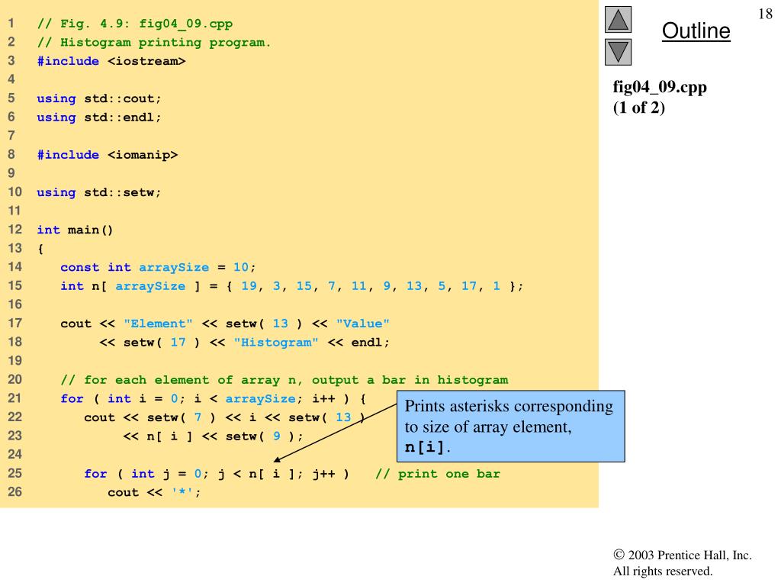The height and width of the screenshot is (586, 781).
Task: Click the copyright '2003 Prentice Hall, Inc.' text
Action: (683, 555)
